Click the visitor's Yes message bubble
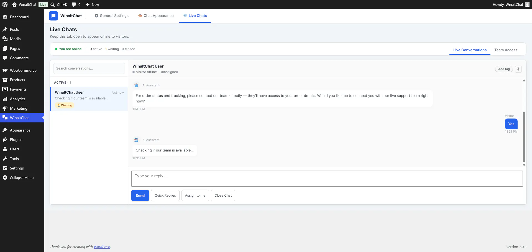 [x=511, y=124]
